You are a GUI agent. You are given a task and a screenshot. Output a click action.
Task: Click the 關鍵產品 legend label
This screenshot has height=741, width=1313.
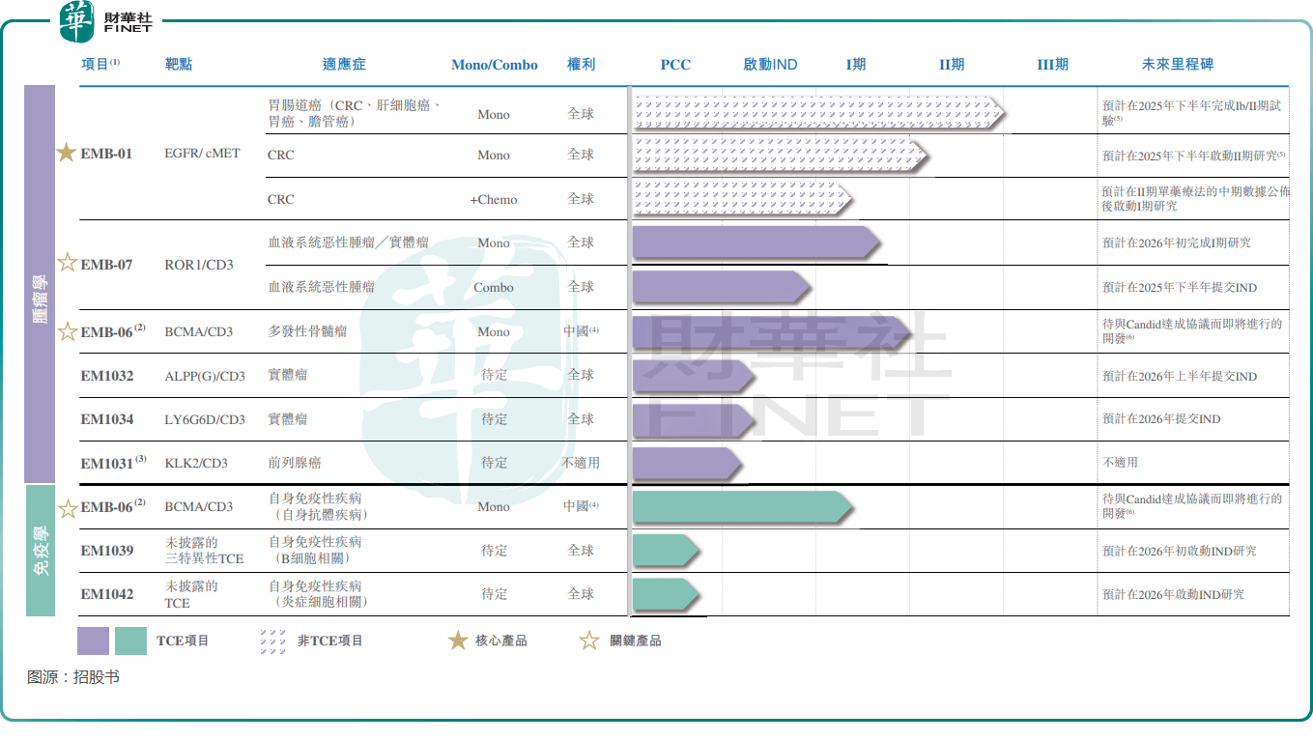tap(635, 641)
